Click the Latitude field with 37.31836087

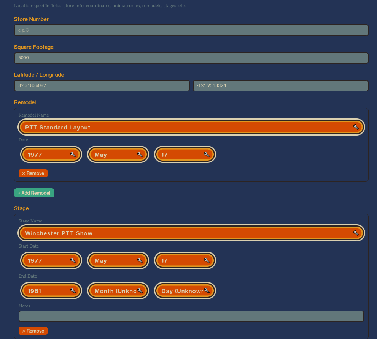tap(102, 86)
